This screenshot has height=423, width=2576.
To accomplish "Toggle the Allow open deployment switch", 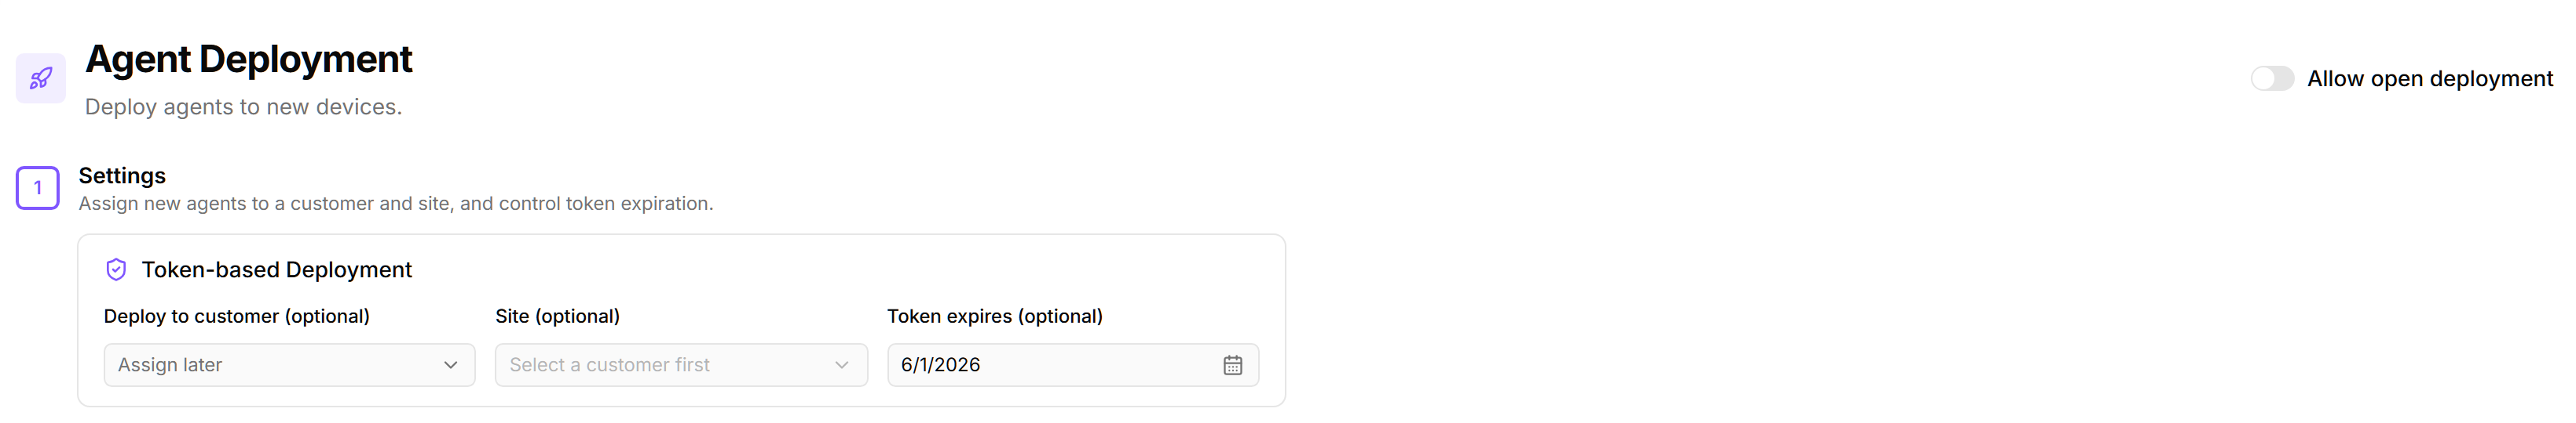I will coord(2272,79).
